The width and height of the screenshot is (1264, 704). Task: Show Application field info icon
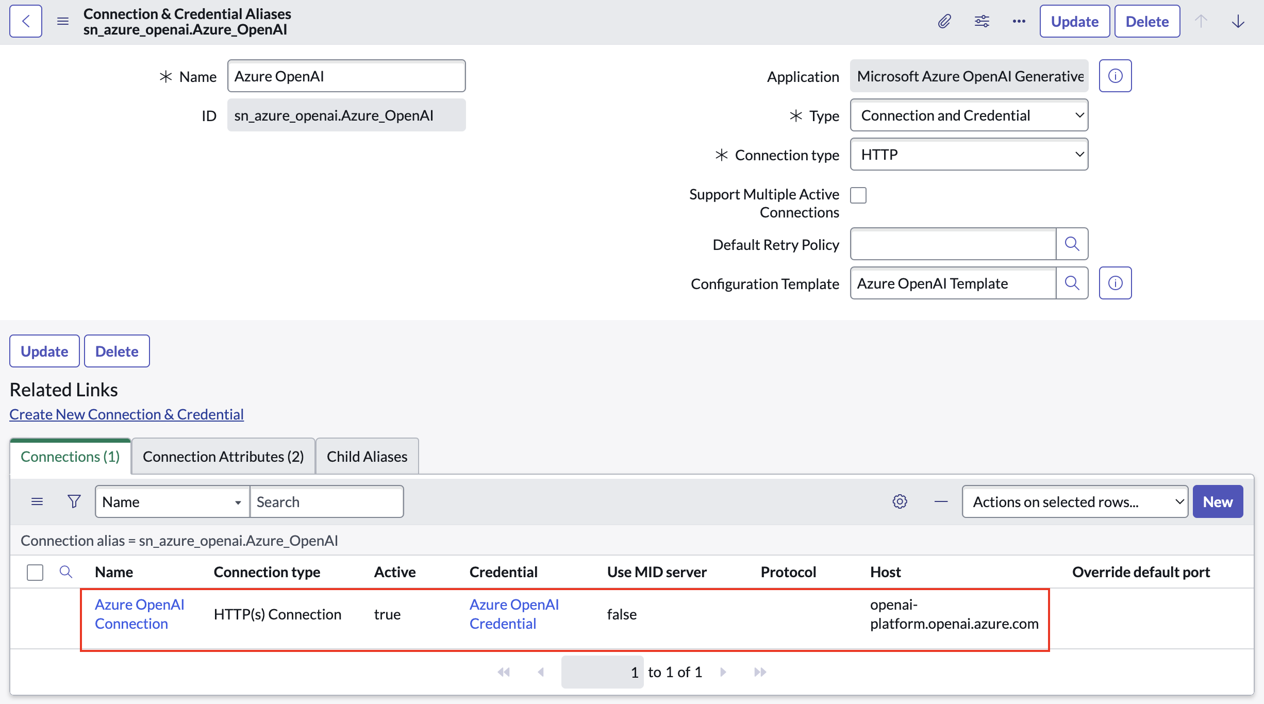(1116, 76)
